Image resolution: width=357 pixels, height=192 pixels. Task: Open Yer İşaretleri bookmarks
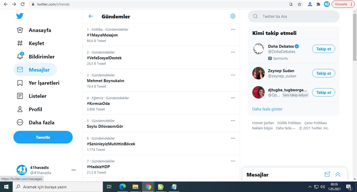coord(38,83)
